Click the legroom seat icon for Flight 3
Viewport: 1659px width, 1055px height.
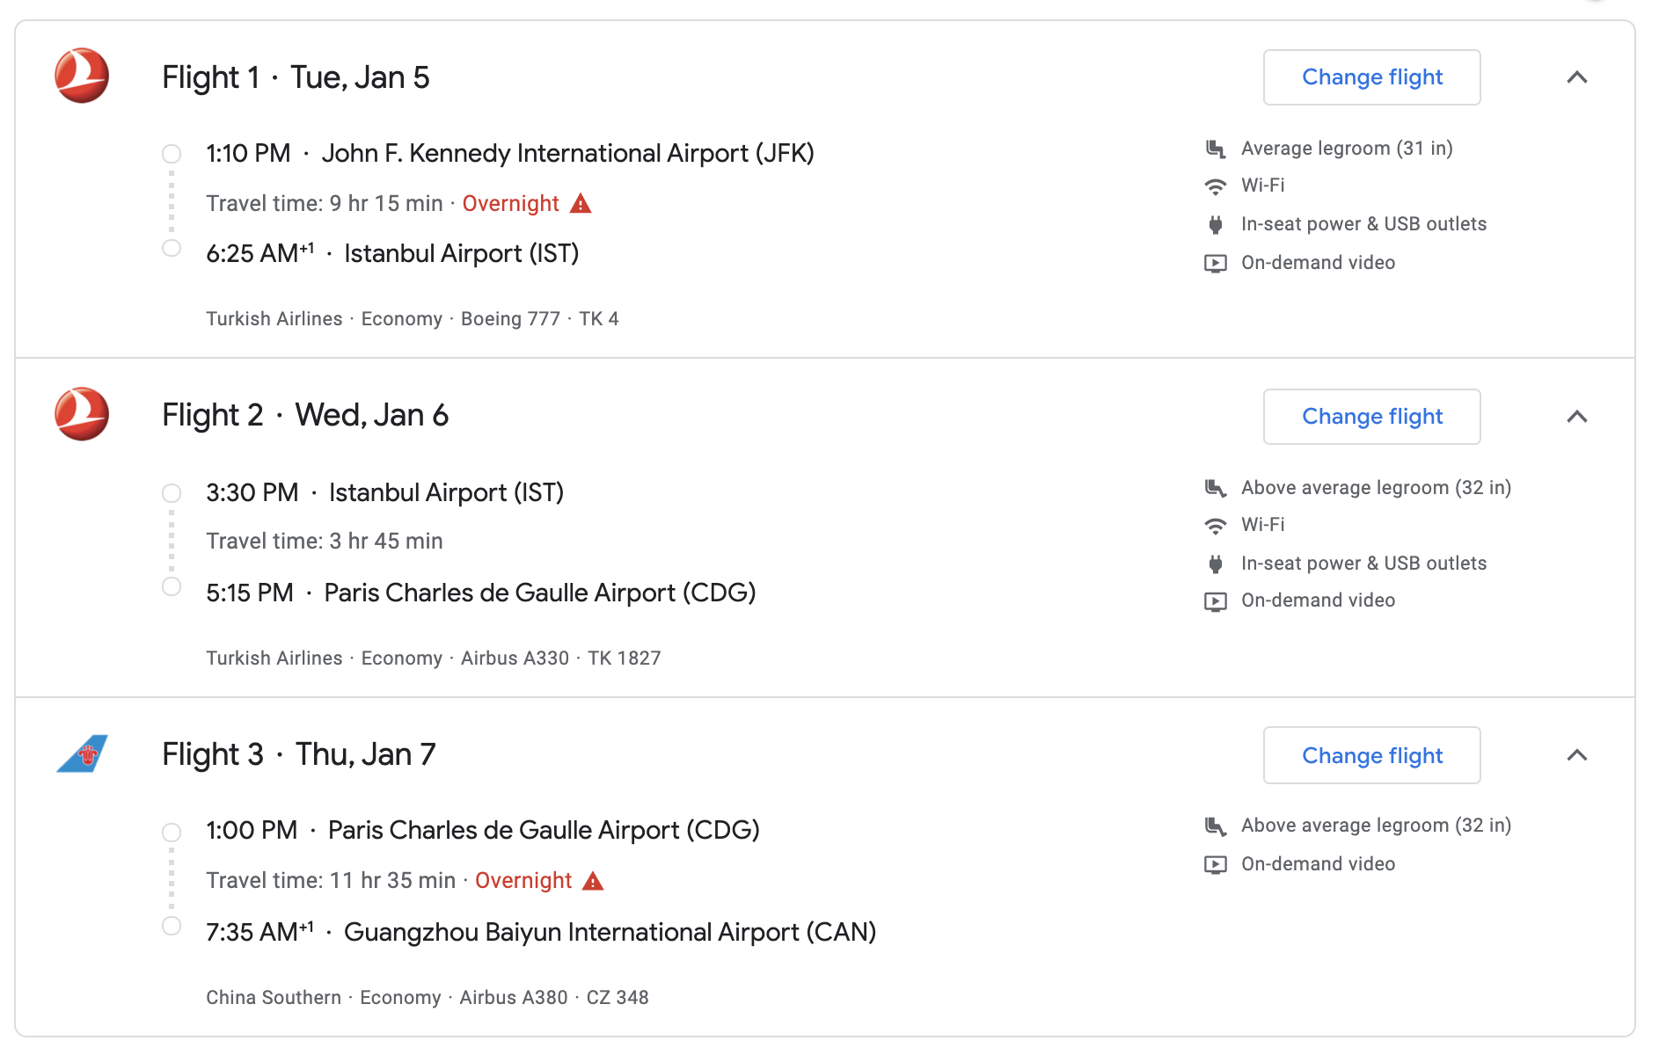[x=1216, y=826]
